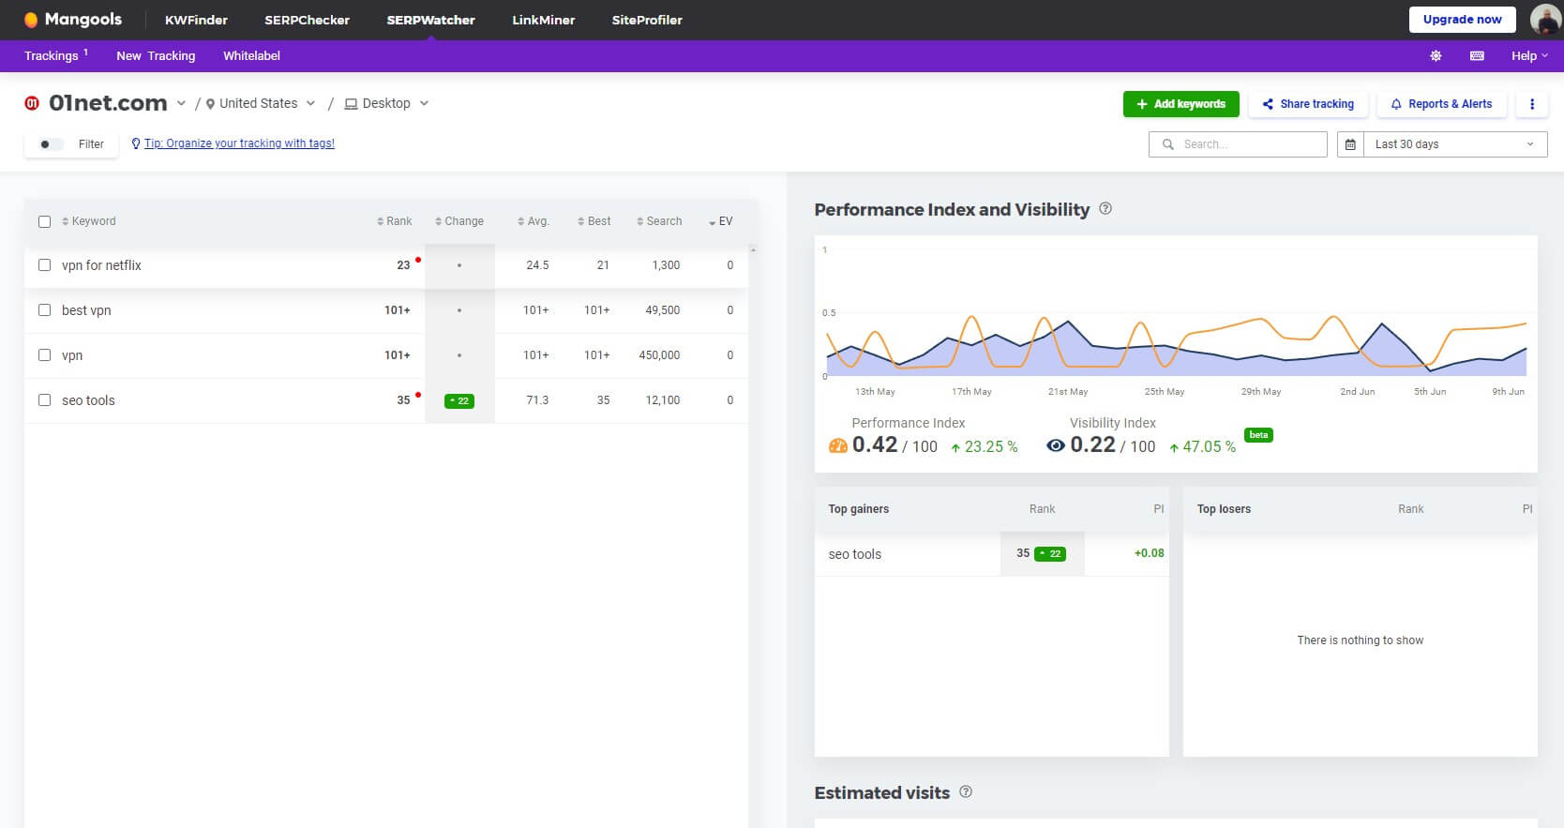Check the 'vpn for netflix' checkbox
The height and width of the screenshot is (828, 1564).
pos(44,265)
